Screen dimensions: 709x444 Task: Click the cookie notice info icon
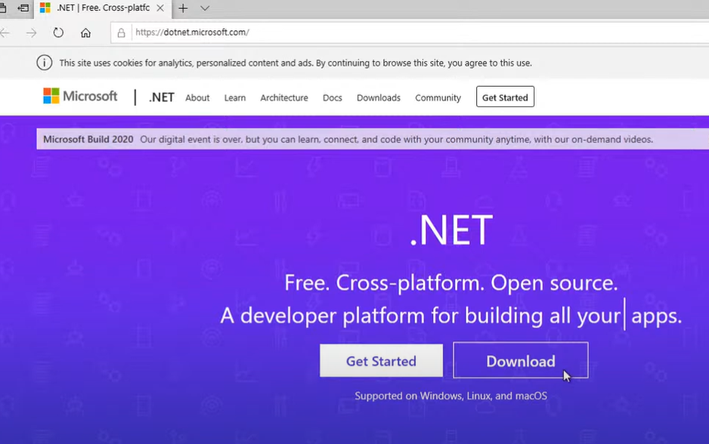(x=45, y=63)
